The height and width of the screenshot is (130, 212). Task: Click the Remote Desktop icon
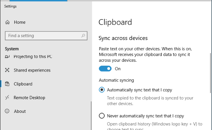(7, 97)
